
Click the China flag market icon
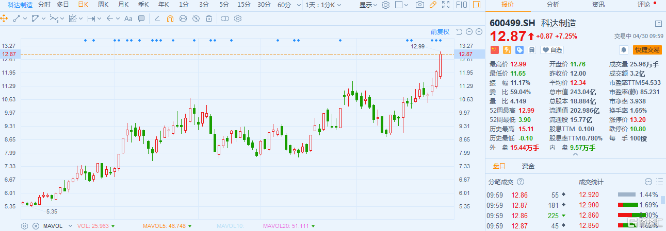(x=494, y=50)
